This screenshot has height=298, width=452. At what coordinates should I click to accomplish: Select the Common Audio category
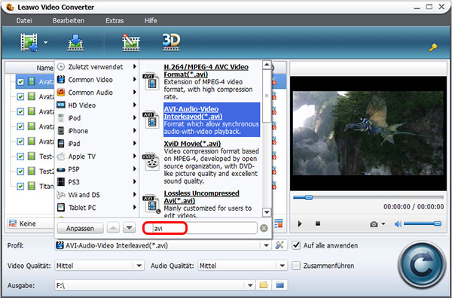[x=96, y=93]
